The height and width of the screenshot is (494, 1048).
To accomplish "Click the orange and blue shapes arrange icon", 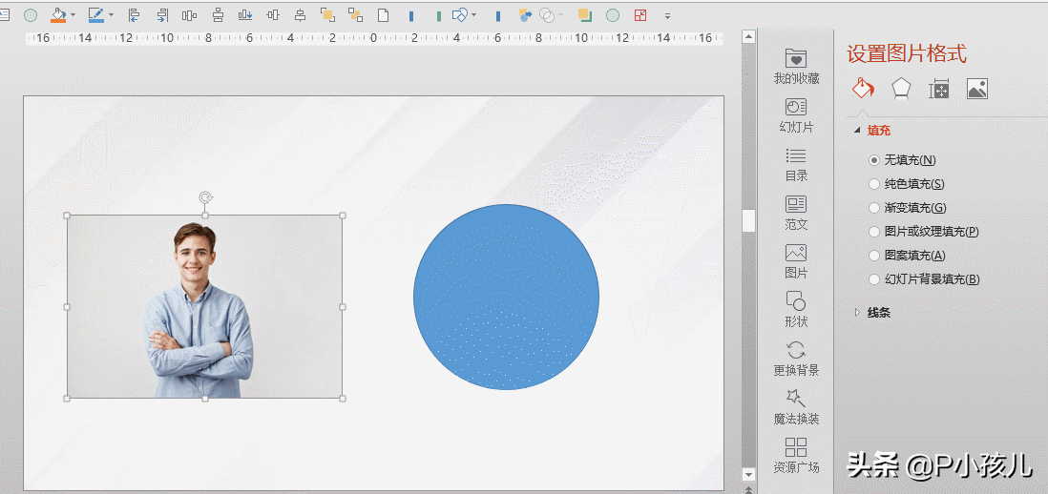I will 525,14.
